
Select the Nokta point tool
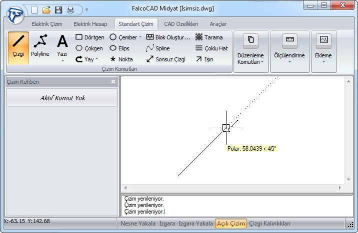click(x=121, y=59)
